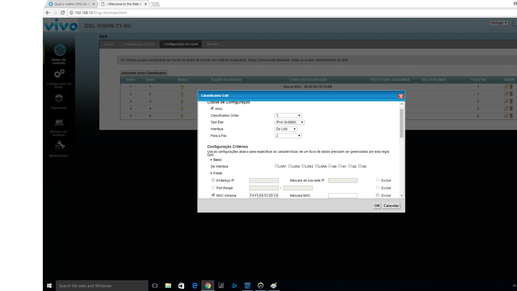
Task: Open Status da conexão globe icon
Action: (x=60, y=50)
